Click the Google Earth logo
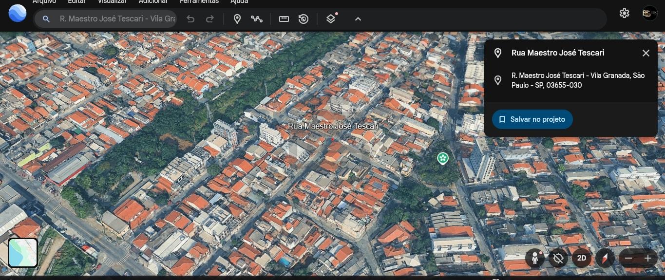Viewport: 665px width, 280px height. click(18, 13)
